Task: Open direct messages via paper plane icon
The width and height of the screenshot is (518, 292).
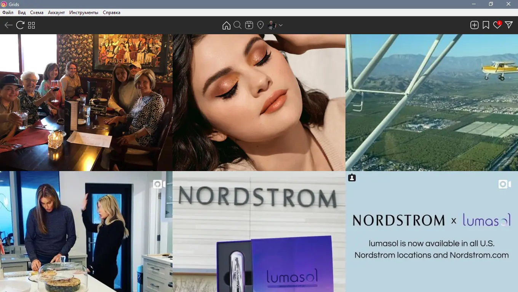Action: click(x=509, y=25)
